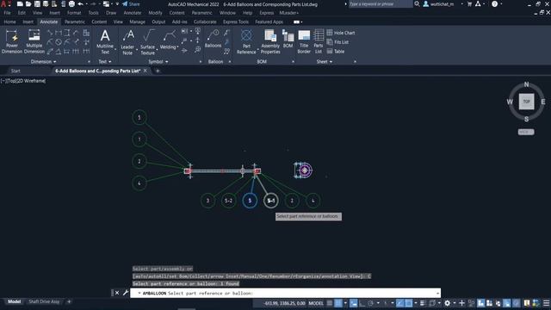The image size is (551, 310).
Task: Select the Surface Texture symbol tool
Action: point(147,42)
